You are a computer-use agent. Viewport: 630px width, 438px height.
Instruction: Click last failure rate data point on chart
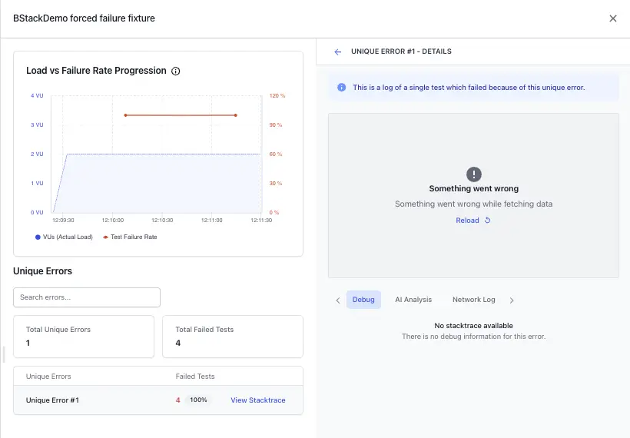(x=235, y=115)
